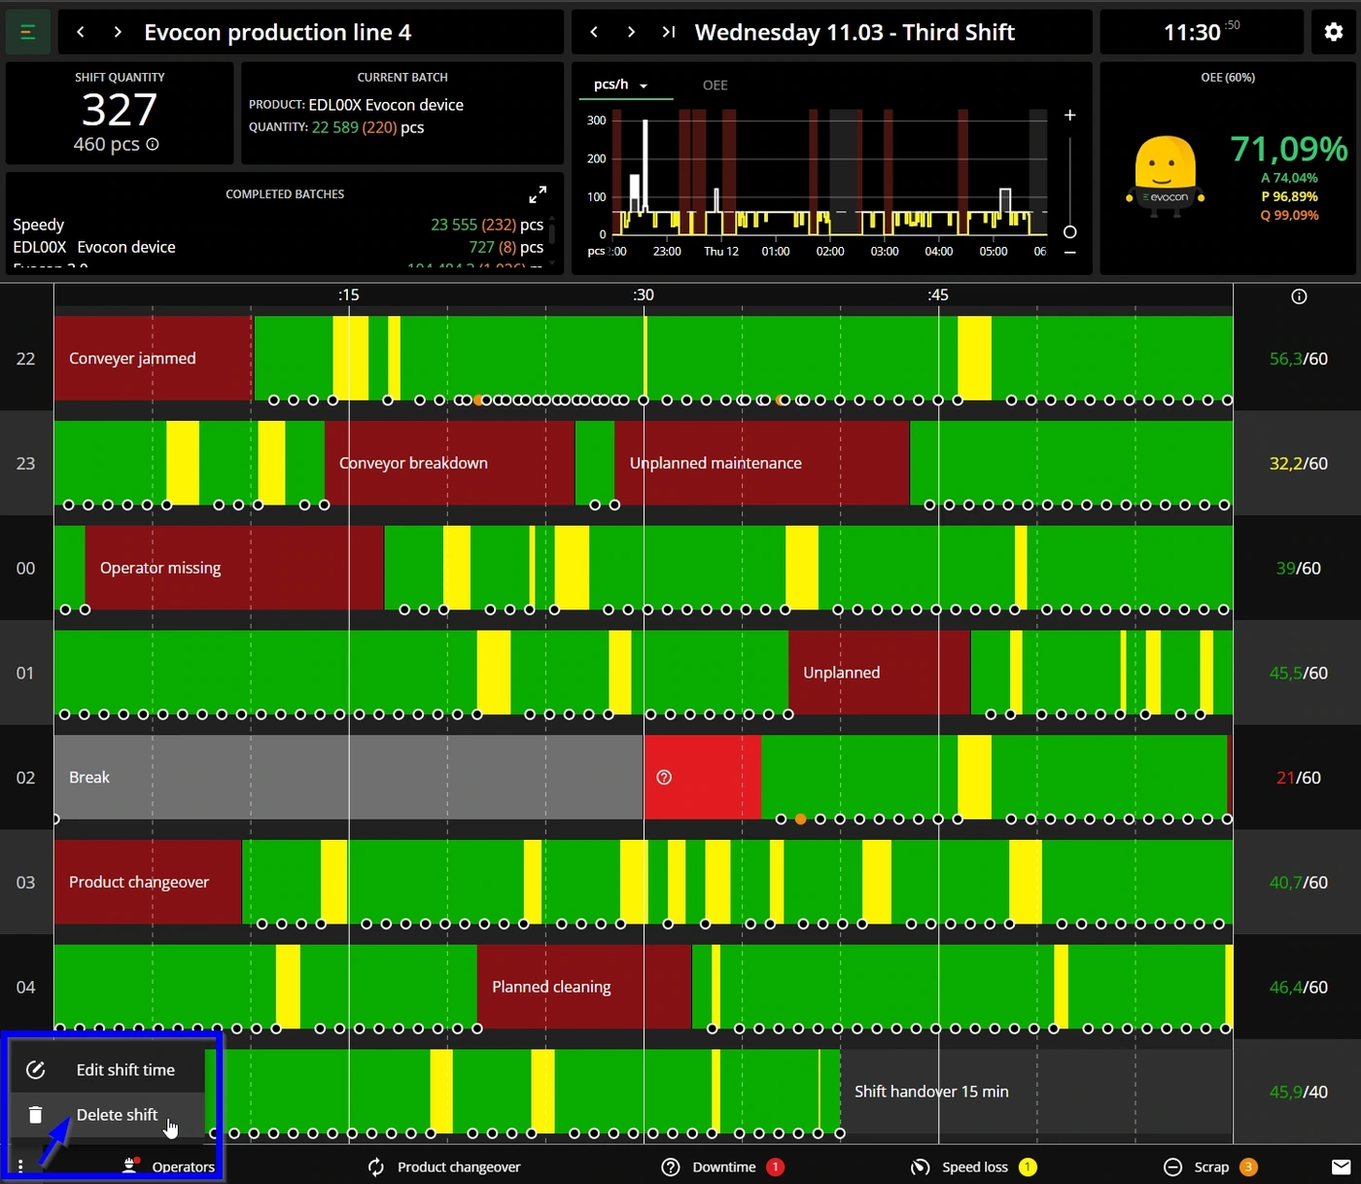The width and height of the screenshot is (1361, 1184).
Task: Click the OEE 71,09% value
Action: 1289,149
